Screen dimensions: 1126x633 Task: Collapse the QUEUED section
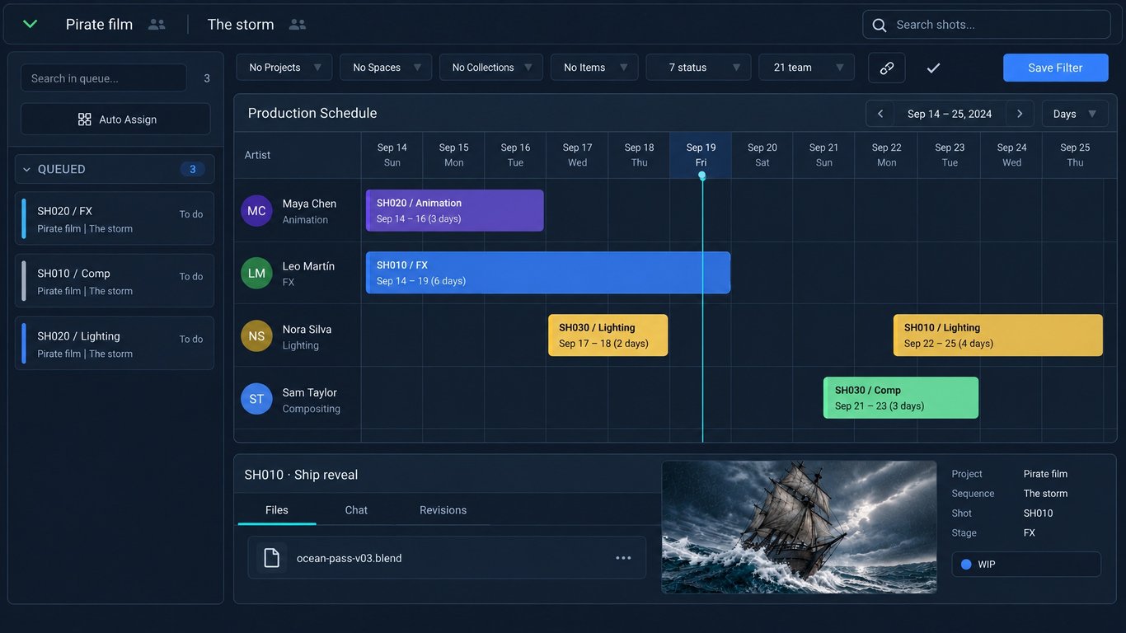point(115,169)
